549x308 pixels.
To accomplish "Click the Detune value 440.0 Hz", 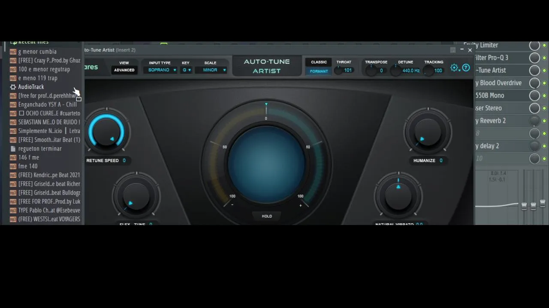I will coord(411,71).
